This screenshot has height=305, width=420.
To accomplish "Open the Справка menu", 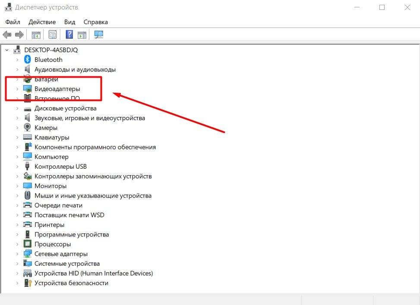I will pos(95,22).
